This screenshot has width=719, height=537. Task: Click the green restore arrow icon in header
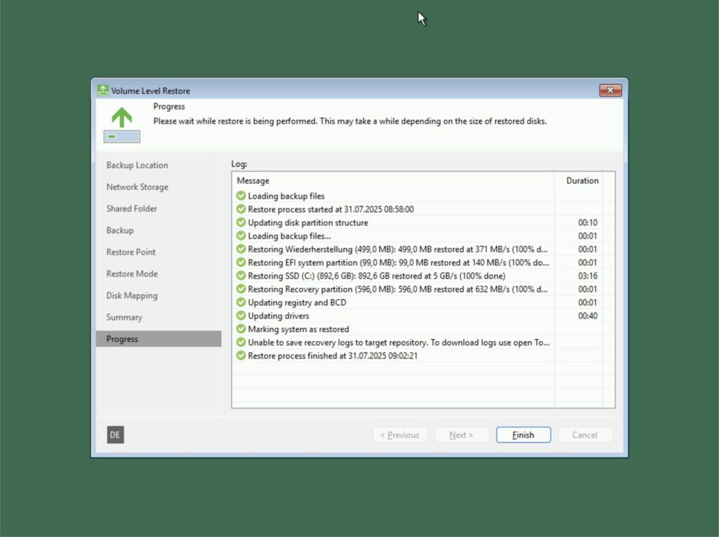click(x=121, y=118)
